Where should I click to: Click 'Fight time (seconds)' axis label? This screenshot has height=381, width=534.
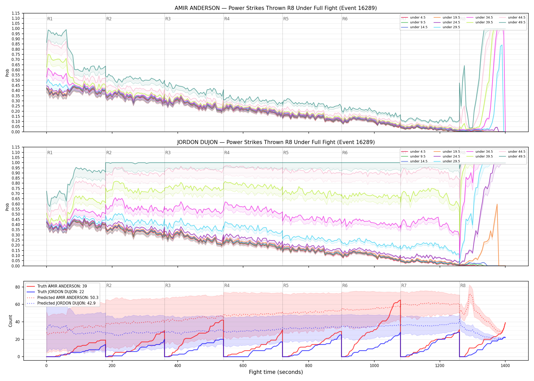tap(276, 372)
